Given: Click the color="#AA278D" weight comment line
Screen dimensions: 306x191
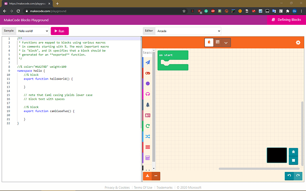Looking at the screenshot, I should [42, 67].
